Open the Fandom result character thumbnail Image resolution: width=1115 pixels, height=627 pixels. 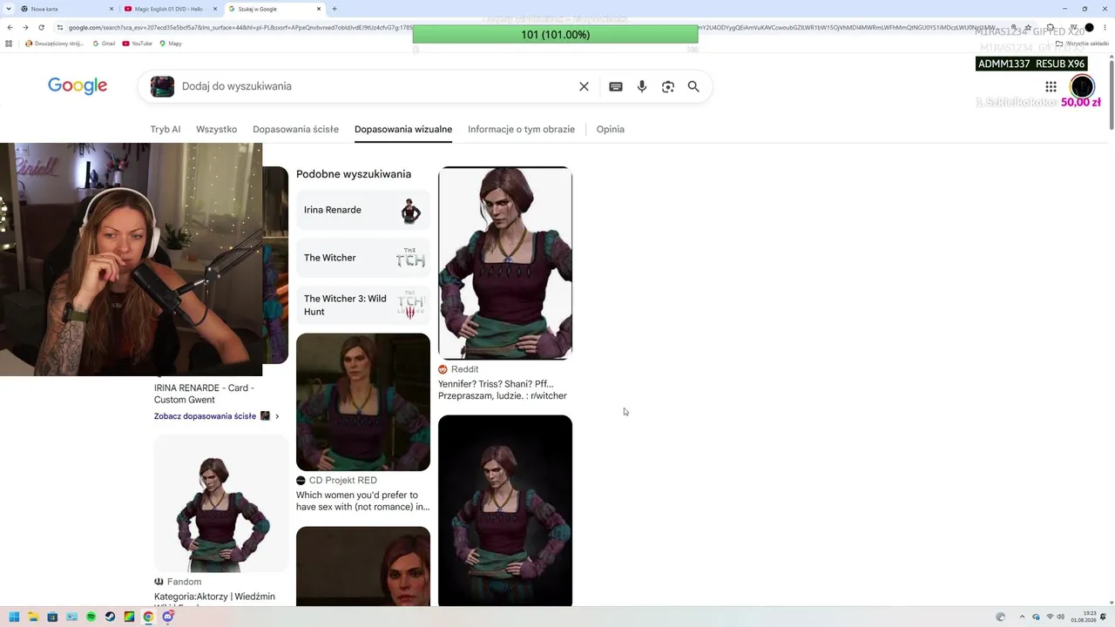(221, 503)
